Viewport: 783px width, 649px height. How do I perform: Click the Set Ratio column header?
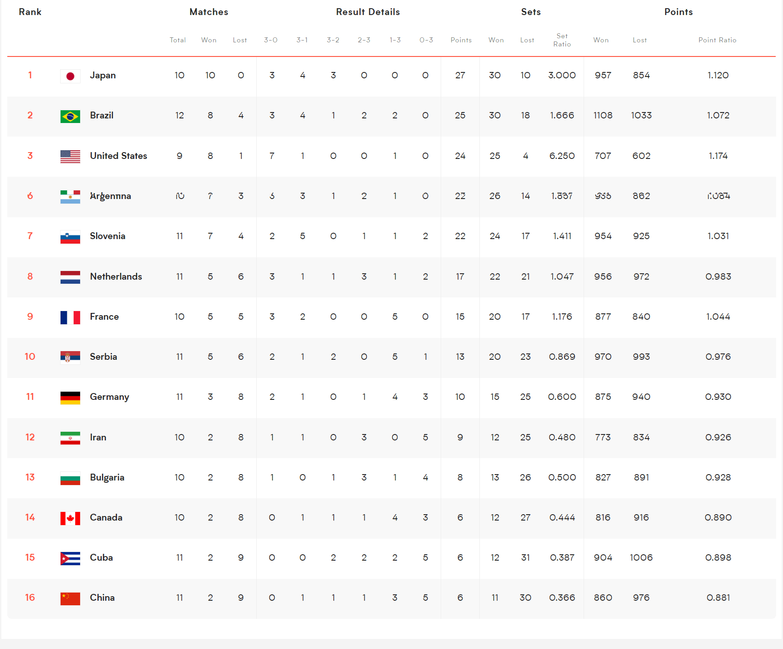[562, 40]
